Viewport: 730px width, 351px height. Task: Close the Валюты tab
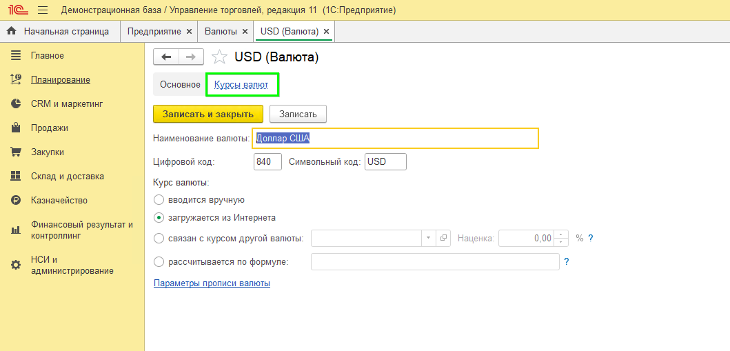(245, 32)
